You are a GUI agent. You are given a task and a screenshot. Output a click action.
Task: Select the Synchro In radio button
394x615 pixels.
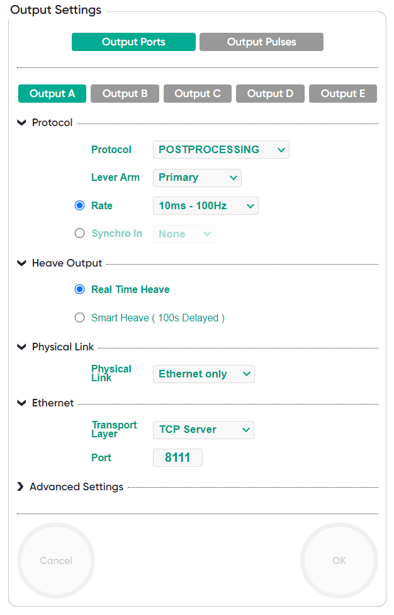coord(79,233)
